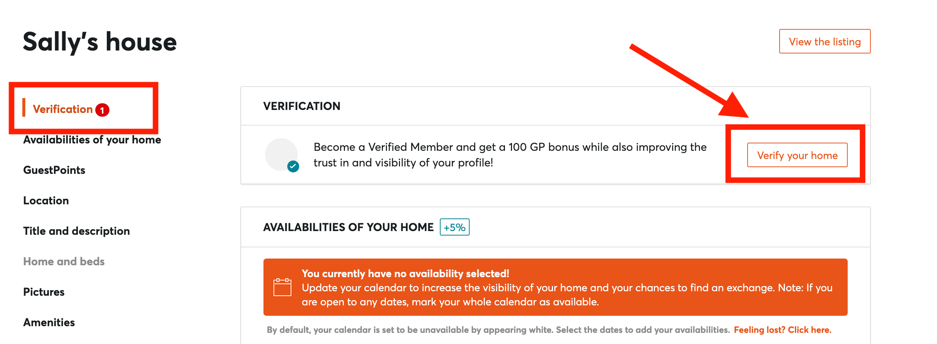Go to Amenities in the sidebar

click(49, 322)
